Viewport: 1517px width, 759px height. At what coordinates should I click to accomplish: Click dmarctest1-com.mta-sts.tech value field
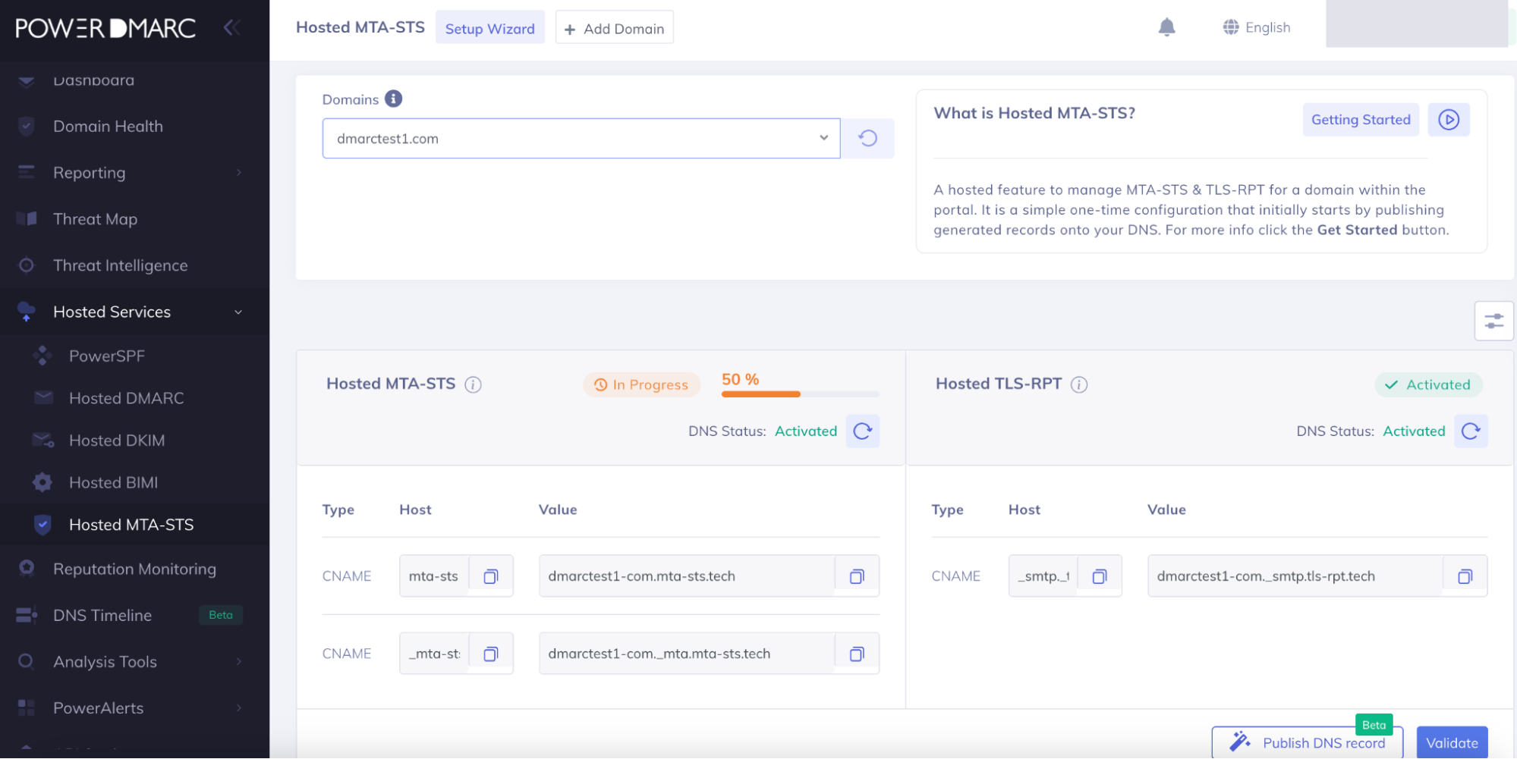point(688,576)
